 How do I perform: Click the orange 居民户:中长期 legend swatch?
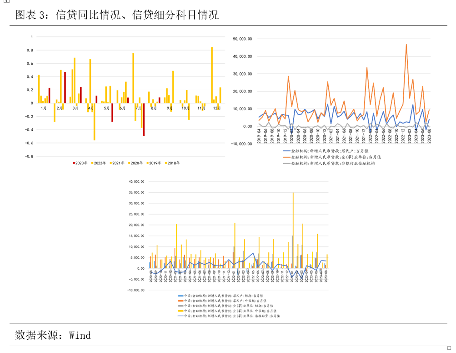180,301
